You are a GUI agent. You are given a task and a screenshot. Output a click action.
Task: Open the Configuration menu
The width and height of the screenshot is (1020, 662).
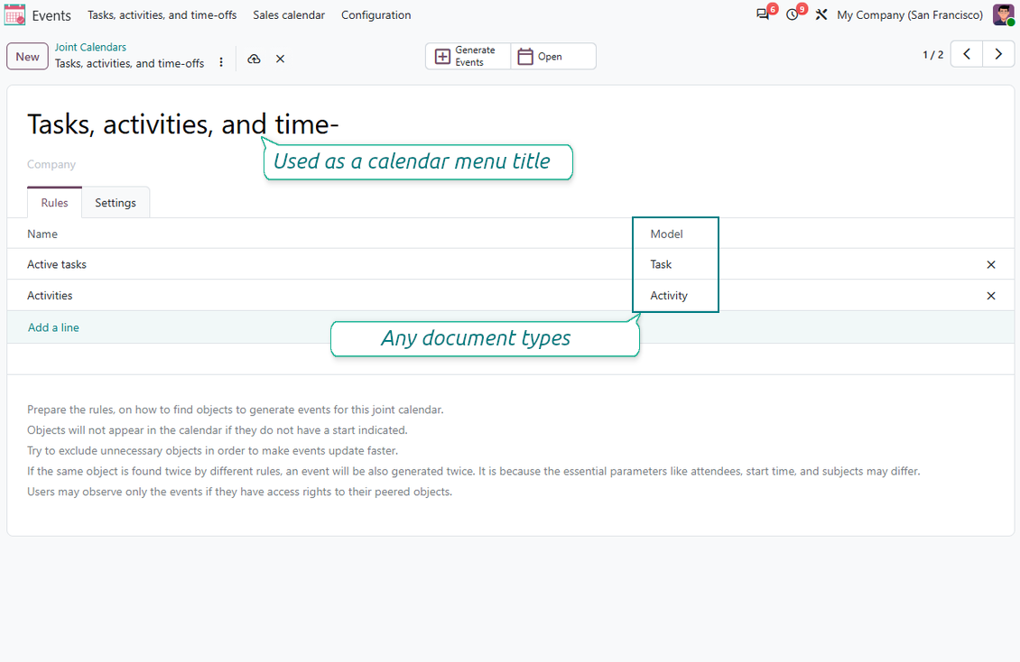(x=376, y=15)
